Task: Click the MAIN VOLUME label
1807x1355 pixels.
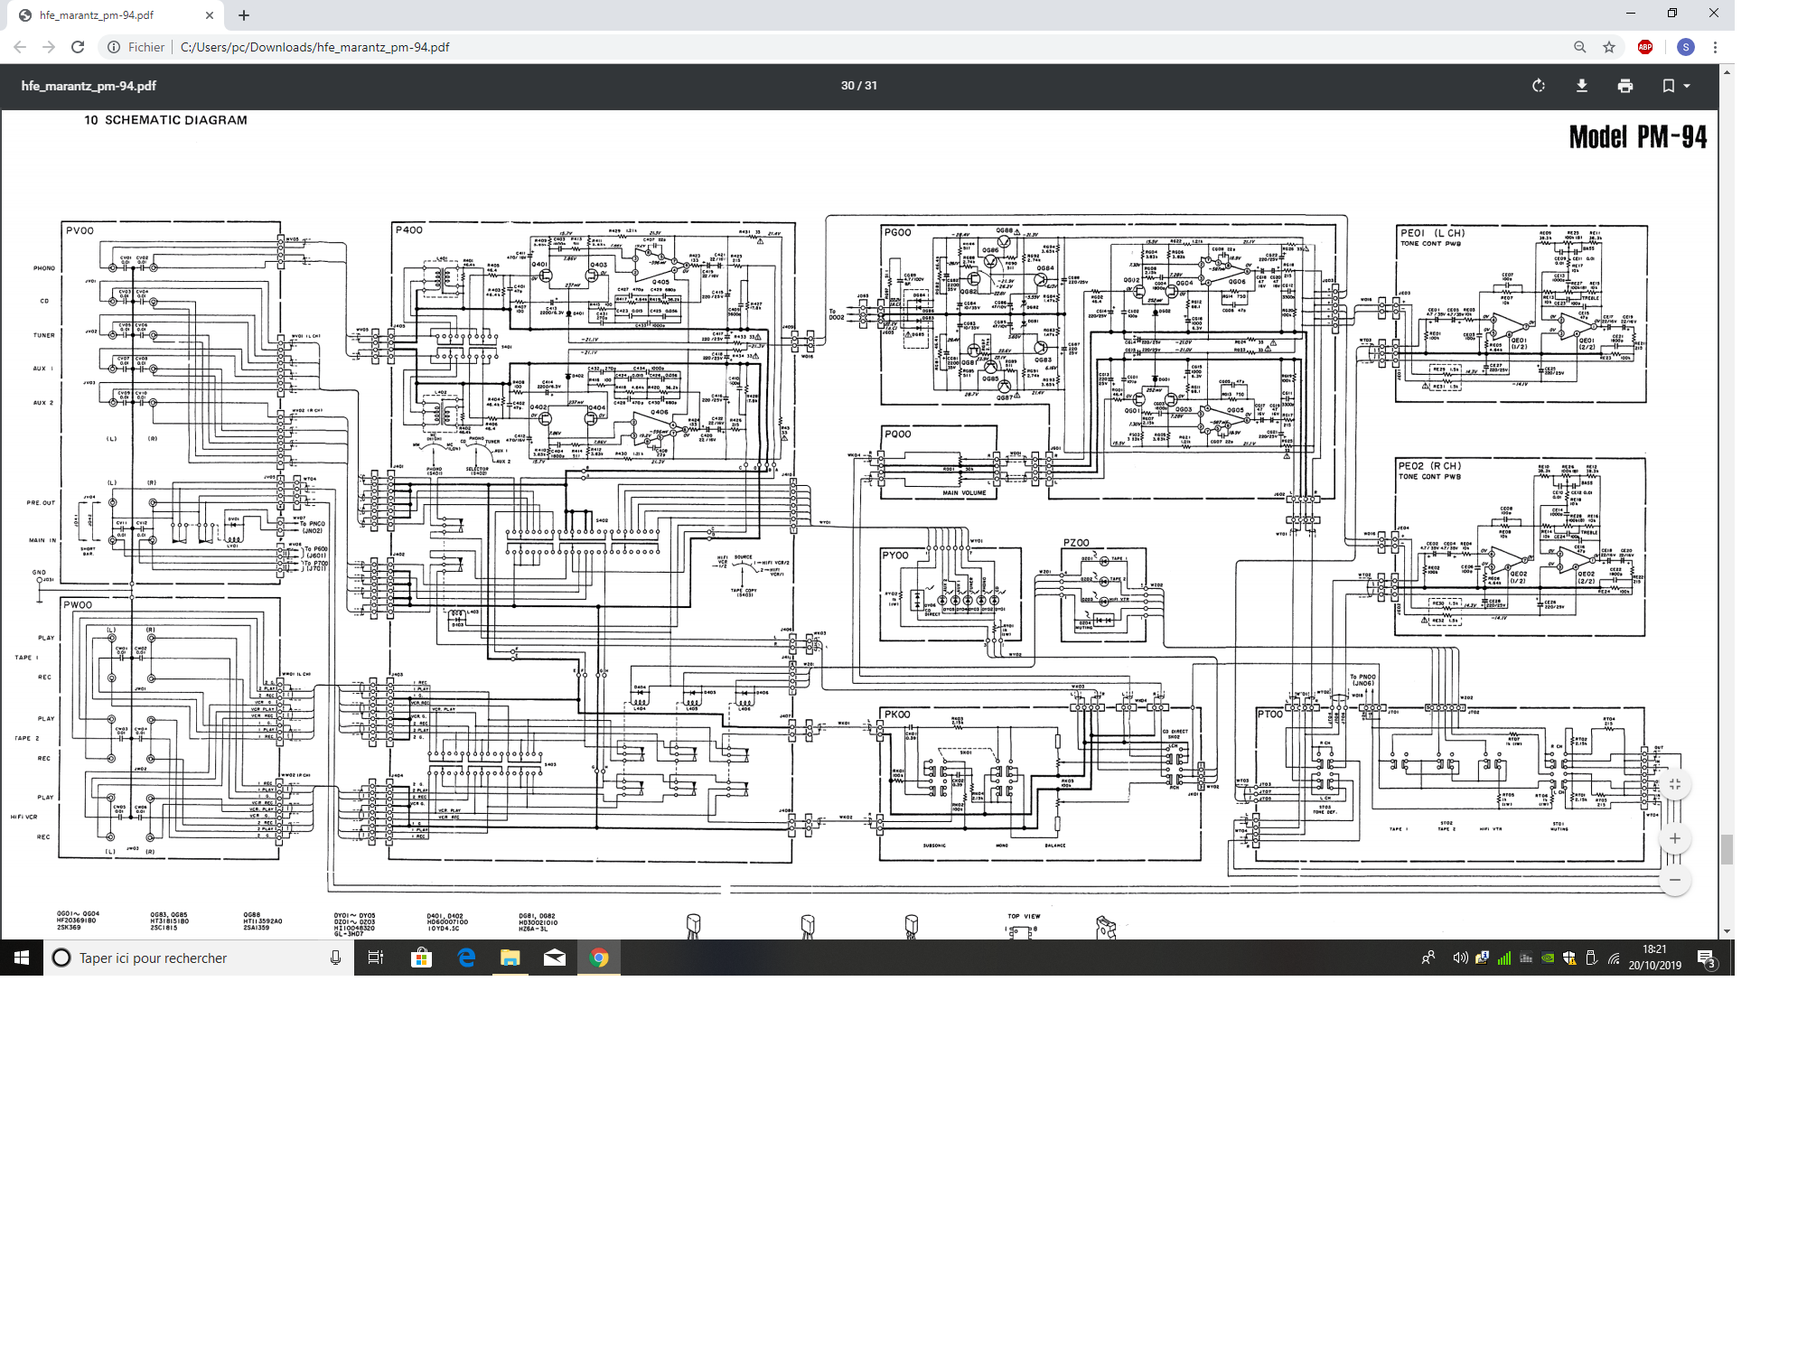Action: 964,493
